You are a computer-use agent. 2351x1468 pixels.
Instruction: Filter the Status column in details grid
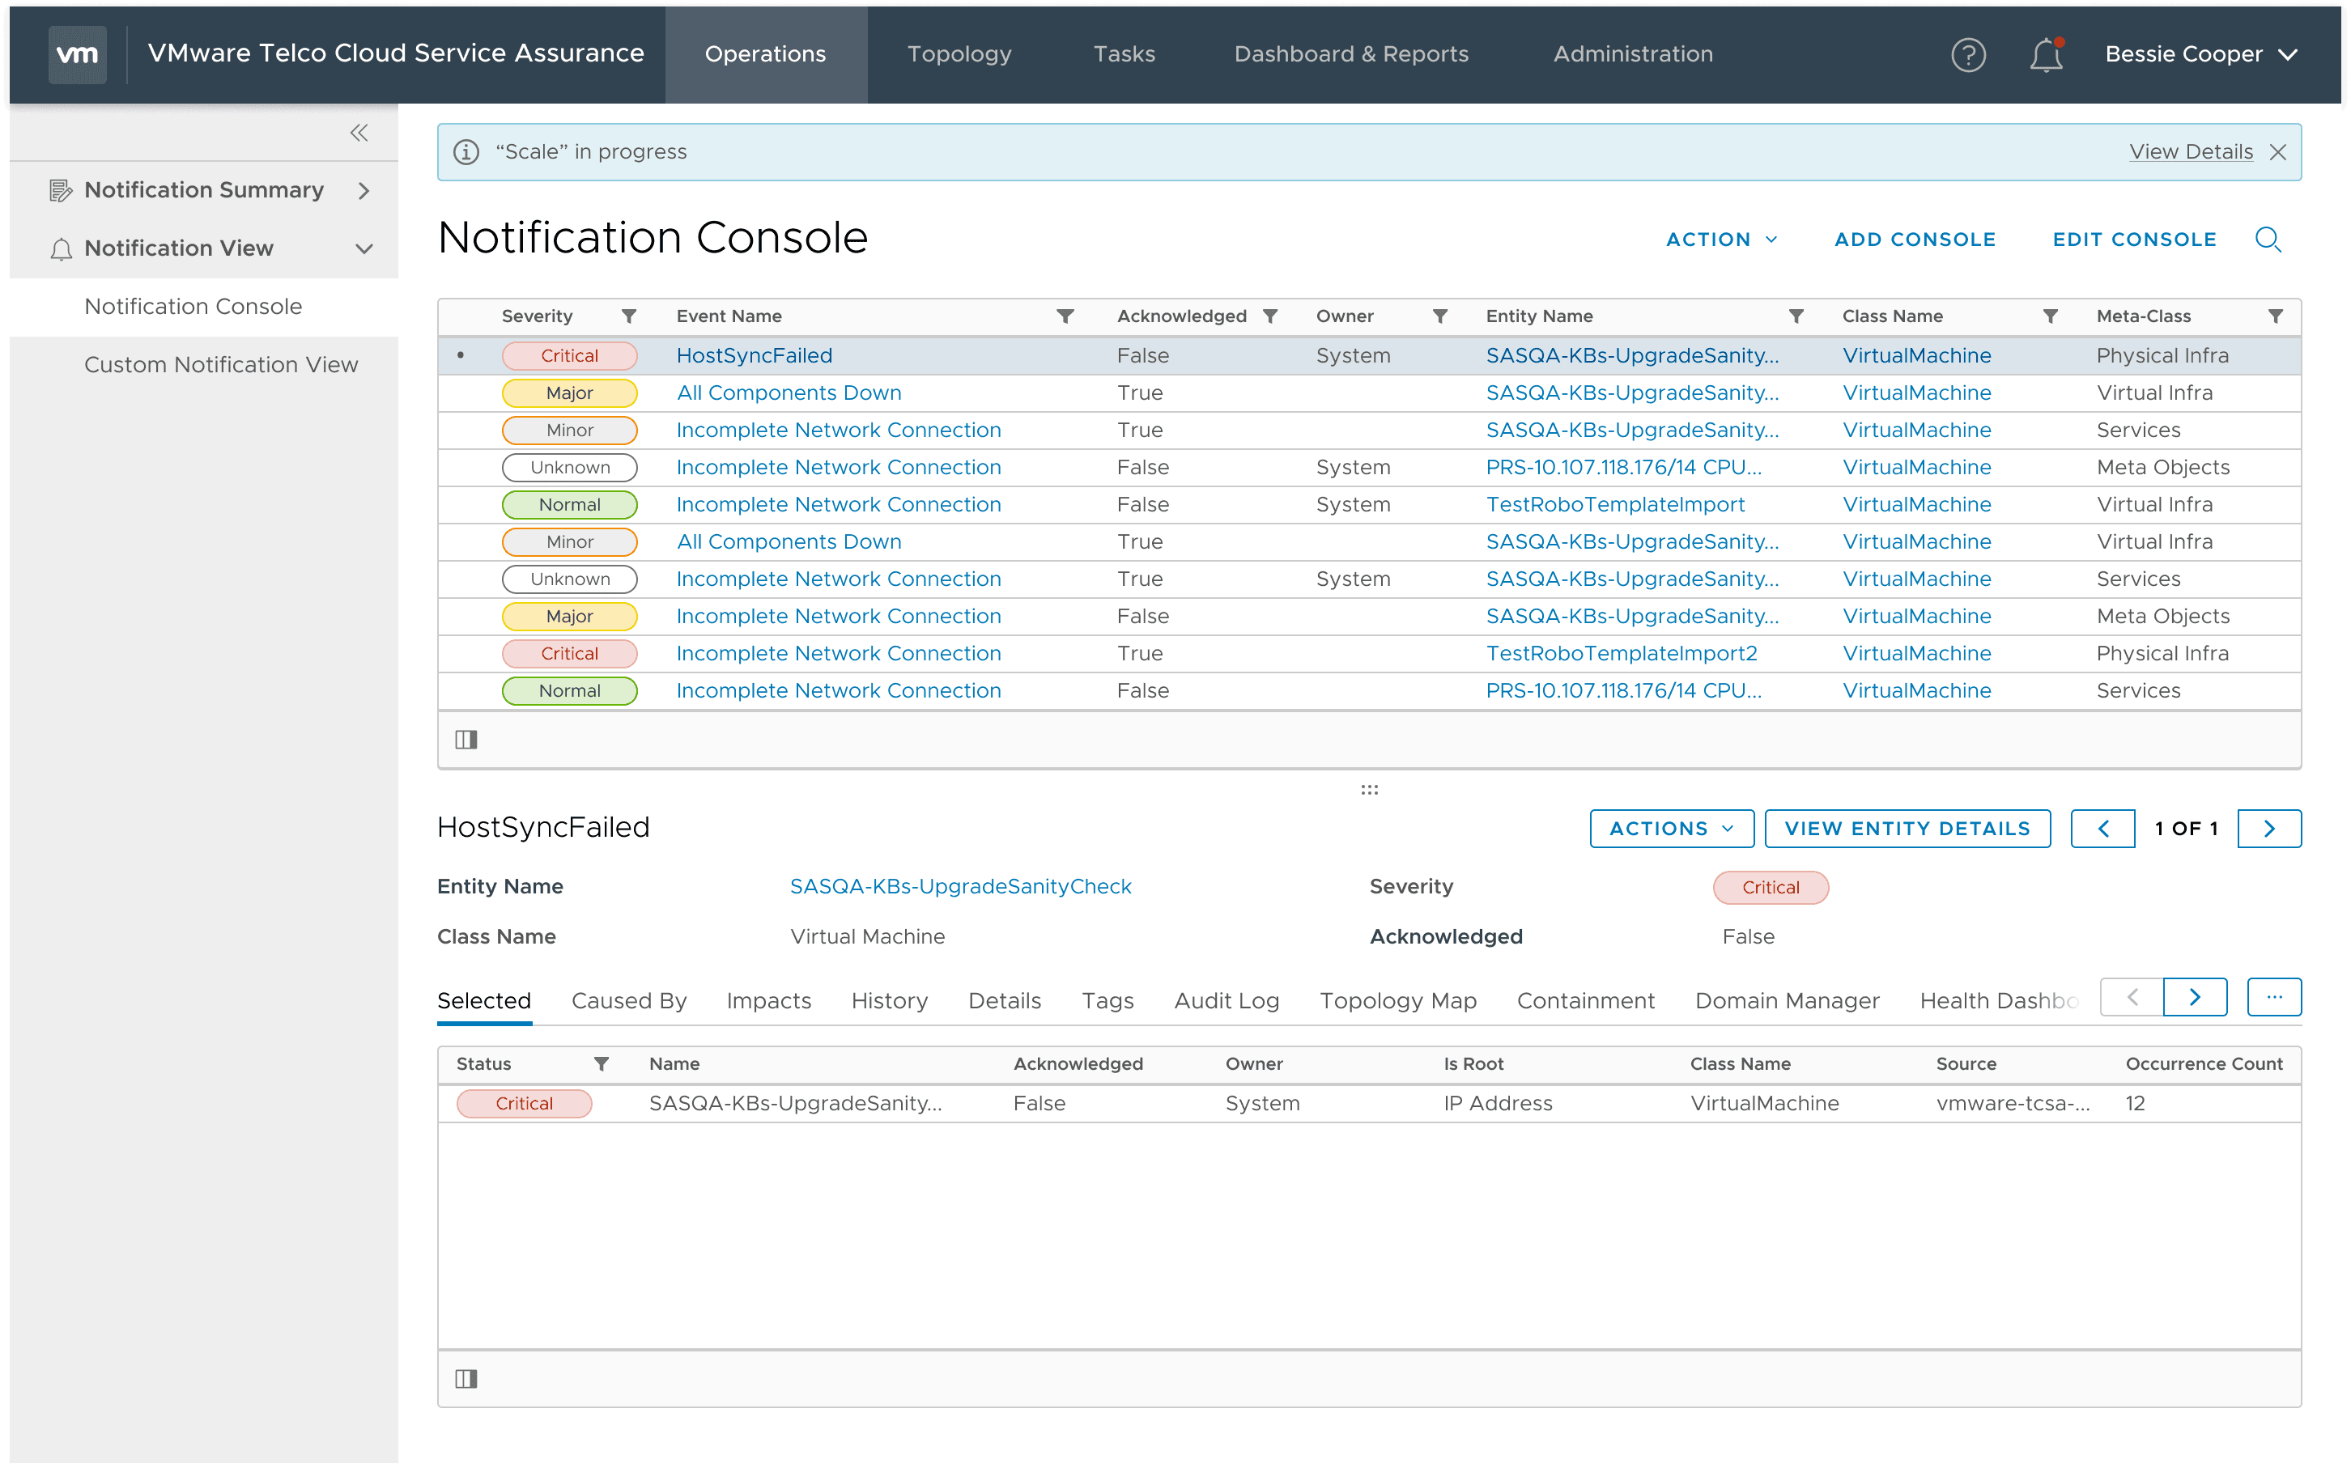coord(601,1064)
